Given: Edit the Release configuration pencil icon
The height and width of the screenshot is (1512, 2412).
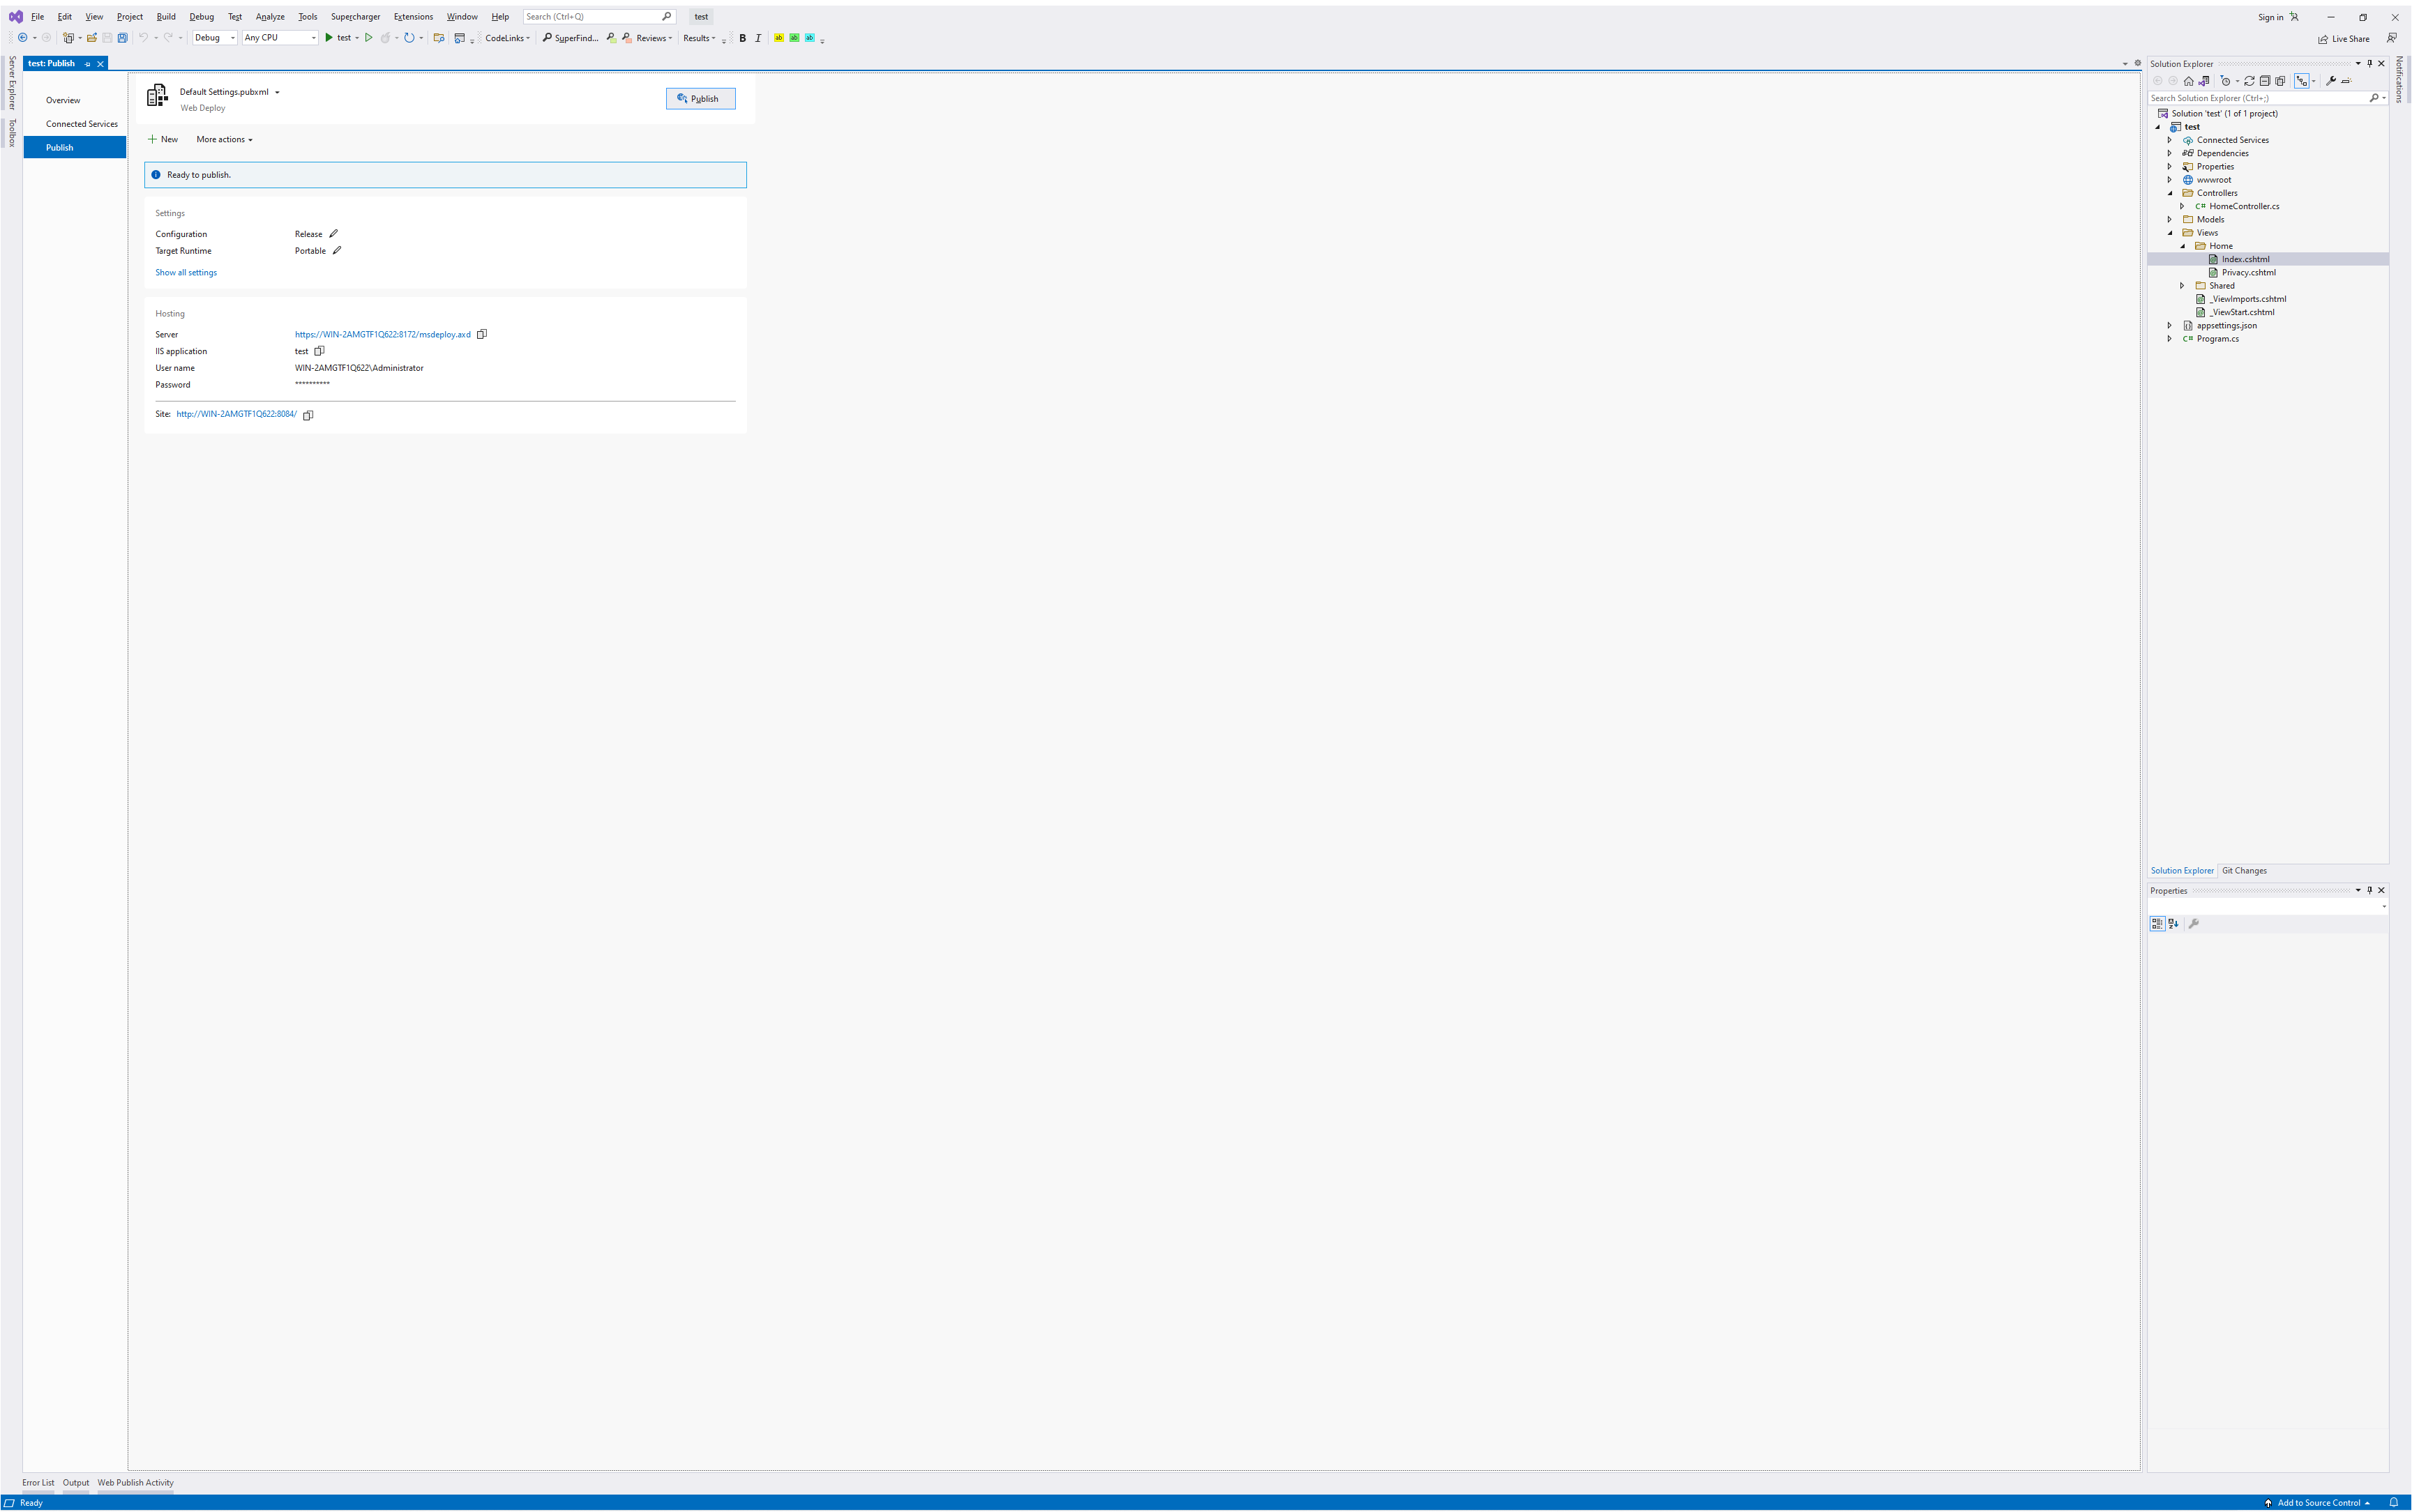Looking at the screenshot, I should [334, 234].
